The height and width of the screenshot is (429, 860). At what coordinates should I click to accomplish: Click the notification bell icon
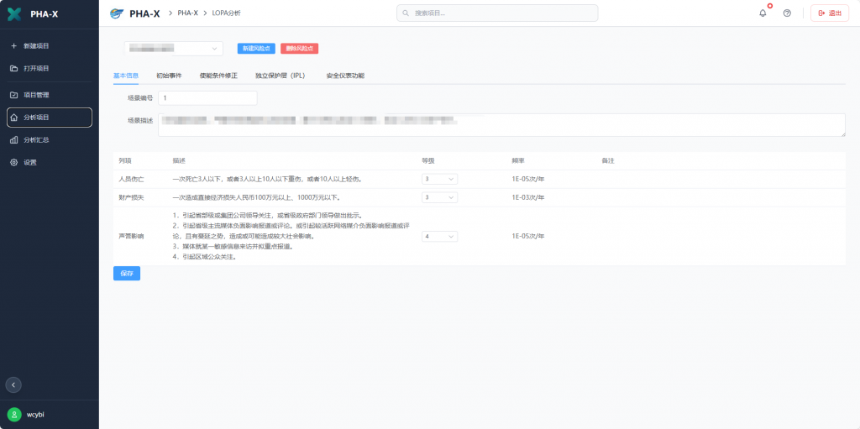pyautogui.click(x=763, y=13)
